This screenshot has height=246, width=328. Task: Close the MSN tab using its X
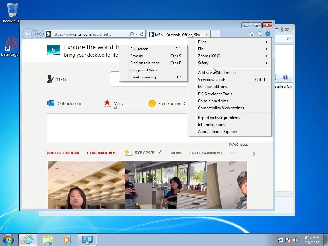207,35
